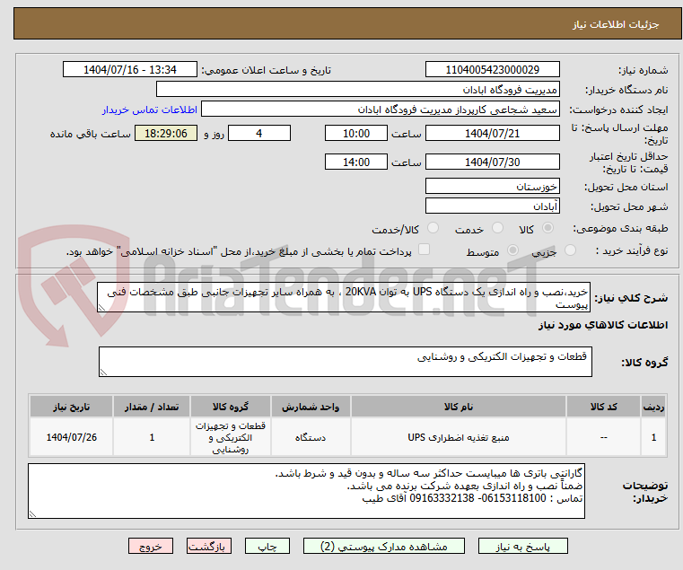Toggle the اسناد خزانه اسلامی payment checkbox
This screenshot has height=570, width=683.
click(424, 250)
